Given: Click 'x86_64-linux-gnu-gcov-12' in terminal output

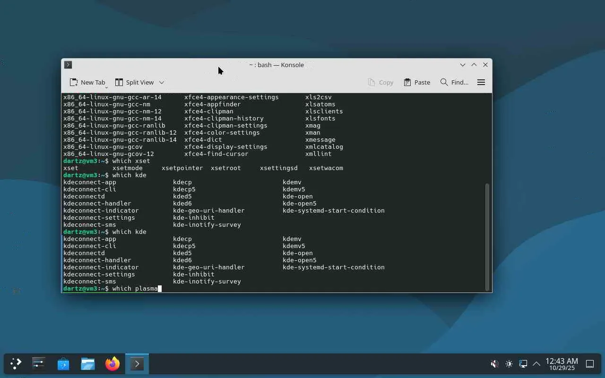Looking at the screenshot, I should pyautogui.click(x=109, y=154).
